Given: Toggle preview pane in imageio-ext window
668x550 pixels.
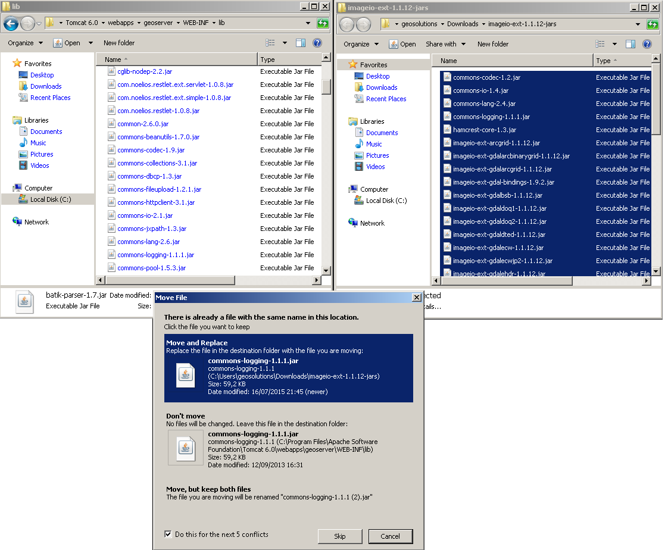Looking at the screenshot, I should (x=630, y=44).
